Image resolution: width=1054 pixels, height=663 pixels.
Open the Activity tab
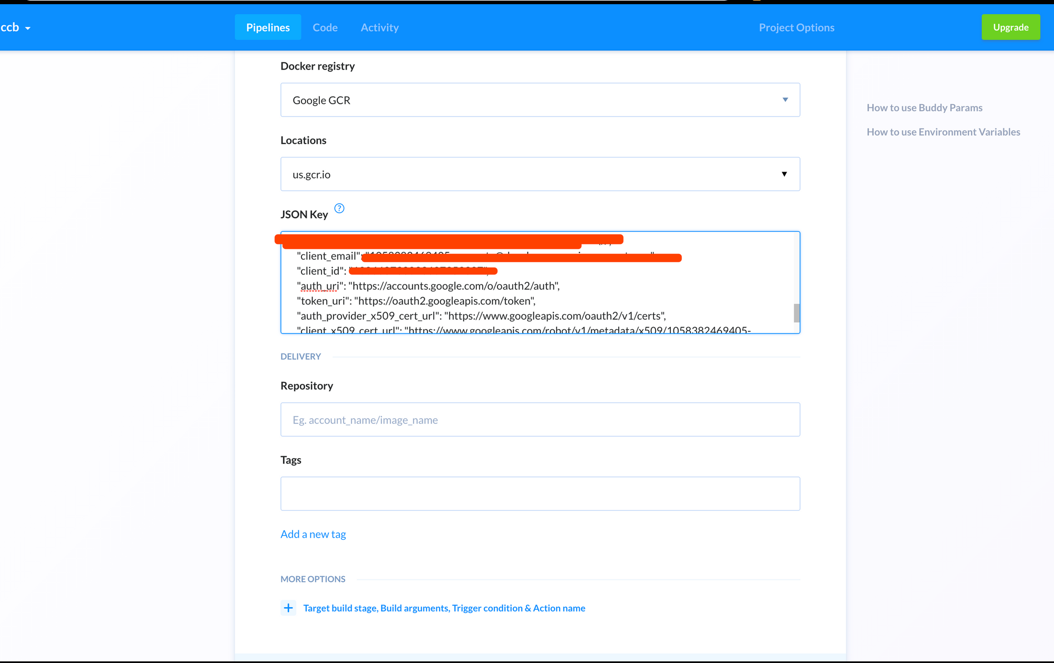pyautogui.click(x=379, y=27)
